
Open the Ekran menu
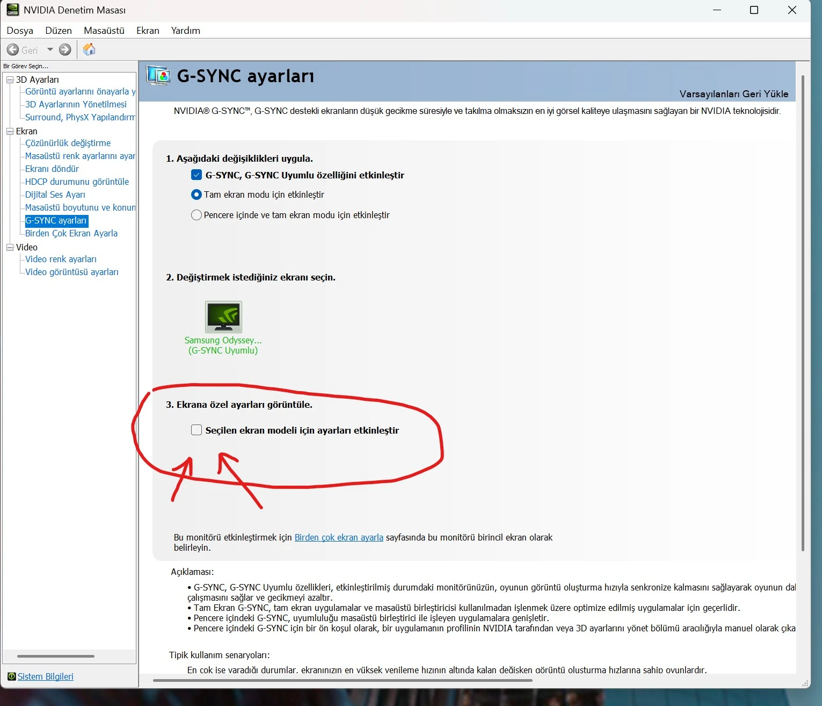[x=148, y=31]
